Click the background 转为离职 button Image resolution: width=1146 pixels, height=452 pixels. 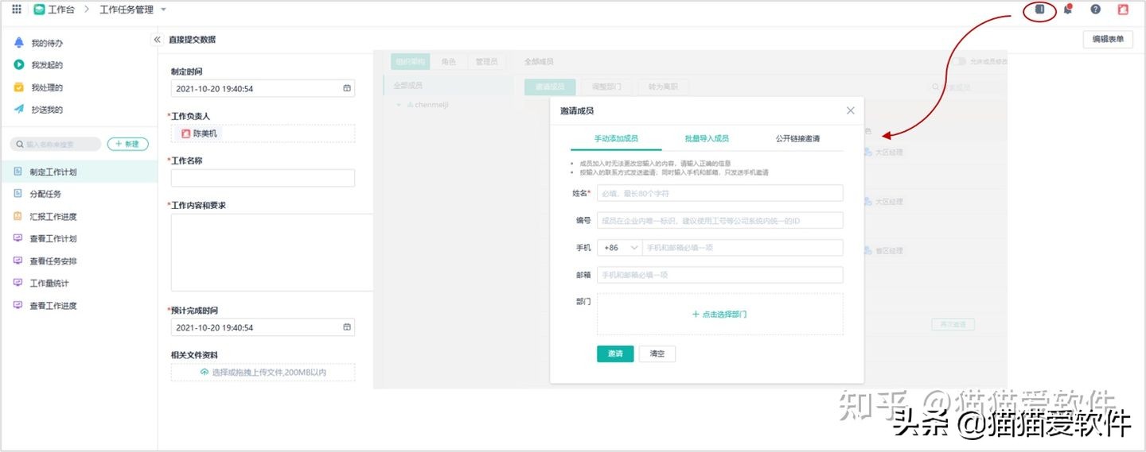[x=662, y=87]
